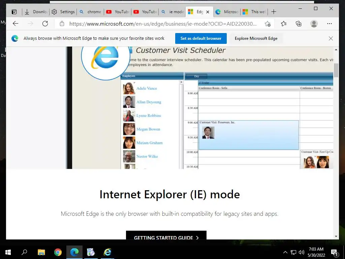The image size is (345, 259).
Task: Click the scrollbar up arrow
Action: pyautogui.click(x=336, y=50)
